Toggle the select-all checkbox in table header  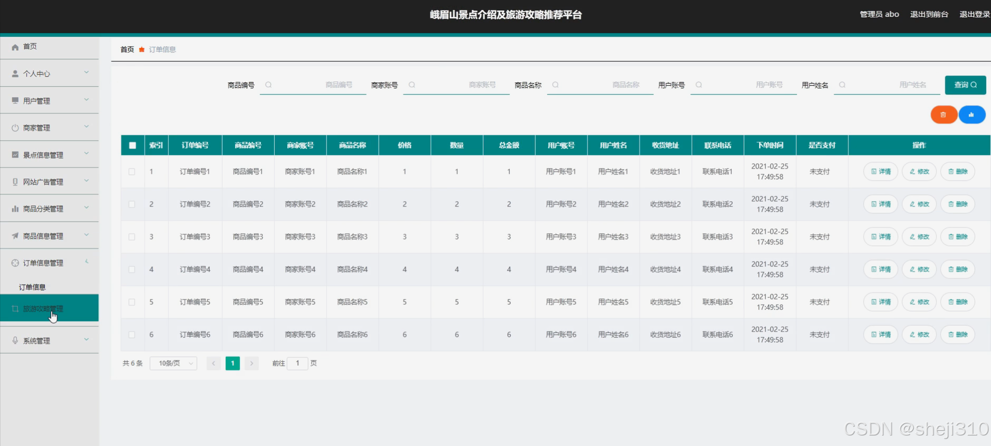coord(133,146)
